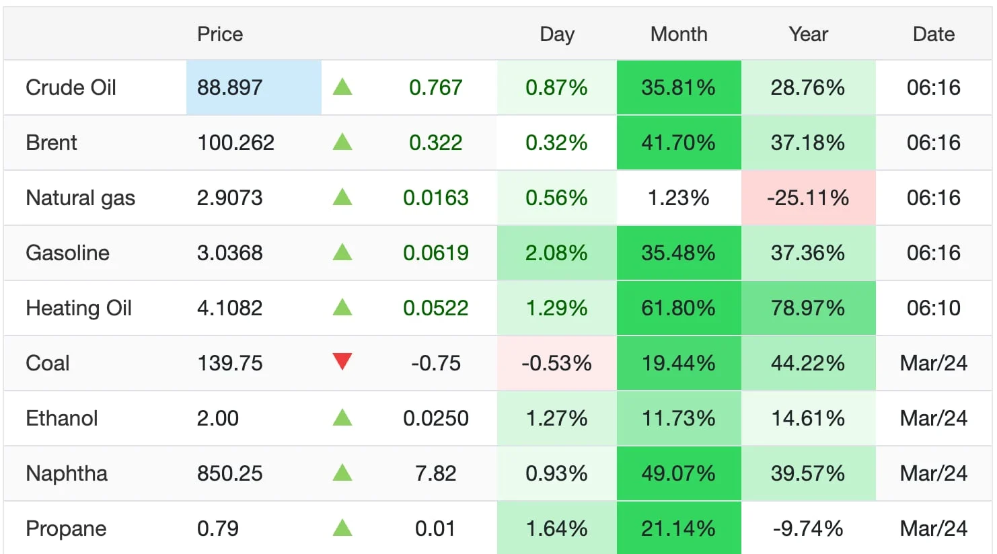The image size is (997, 554).
Task: Open the Heating Oil commodity page
Action: [x=79, y=308]
